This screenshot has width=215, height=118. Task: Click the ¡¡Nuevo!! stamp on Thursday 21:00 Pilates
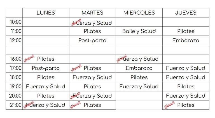click(170, 105)
